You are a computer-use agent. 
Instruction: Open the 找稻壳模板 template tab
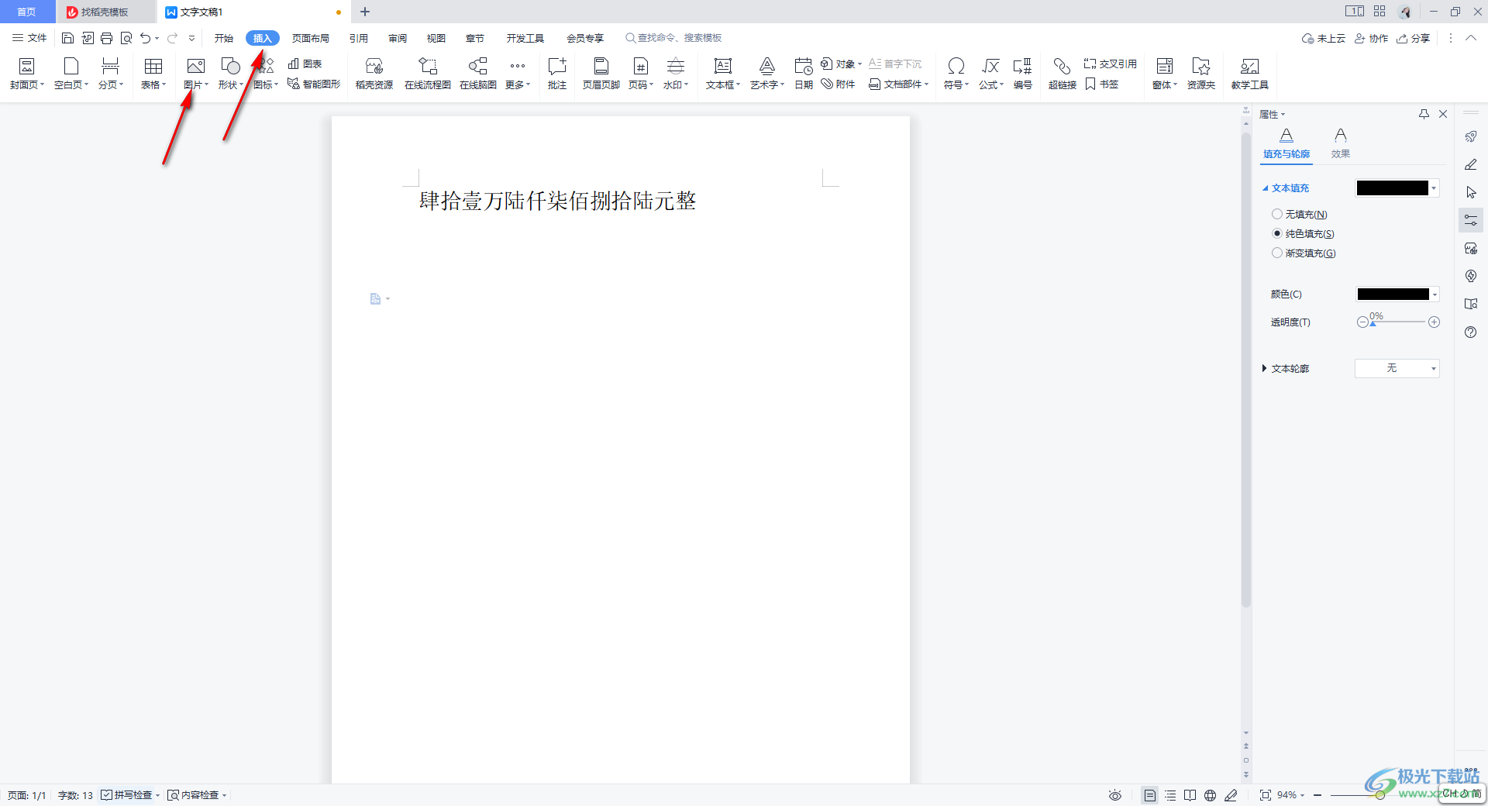point(105,12)
